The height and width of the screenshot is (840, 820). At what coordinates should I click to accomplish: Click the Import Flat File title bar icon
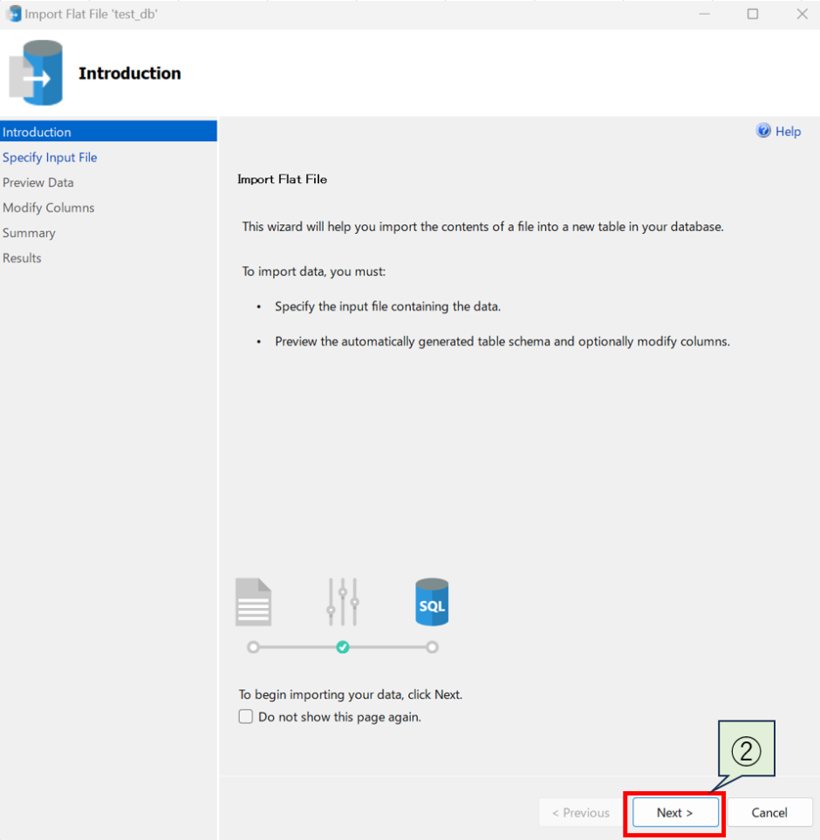tap(14, 14)
